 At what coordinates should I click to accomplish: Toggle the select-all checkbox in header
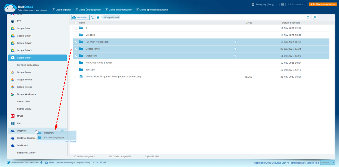(x=76, y=23)
